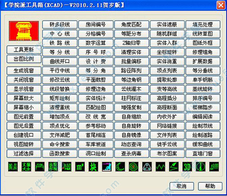Click the crescent moon icon
The width and height of the screenshot is (227, 196).
[x=120, y=167]
